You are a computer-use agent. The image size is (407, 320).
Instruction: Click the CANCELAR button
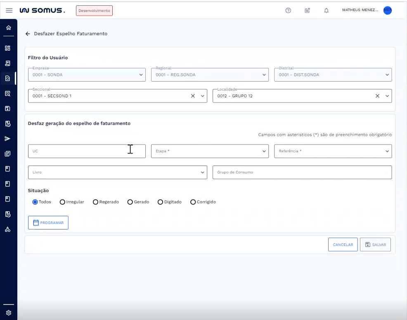click(x=343, y=244)
